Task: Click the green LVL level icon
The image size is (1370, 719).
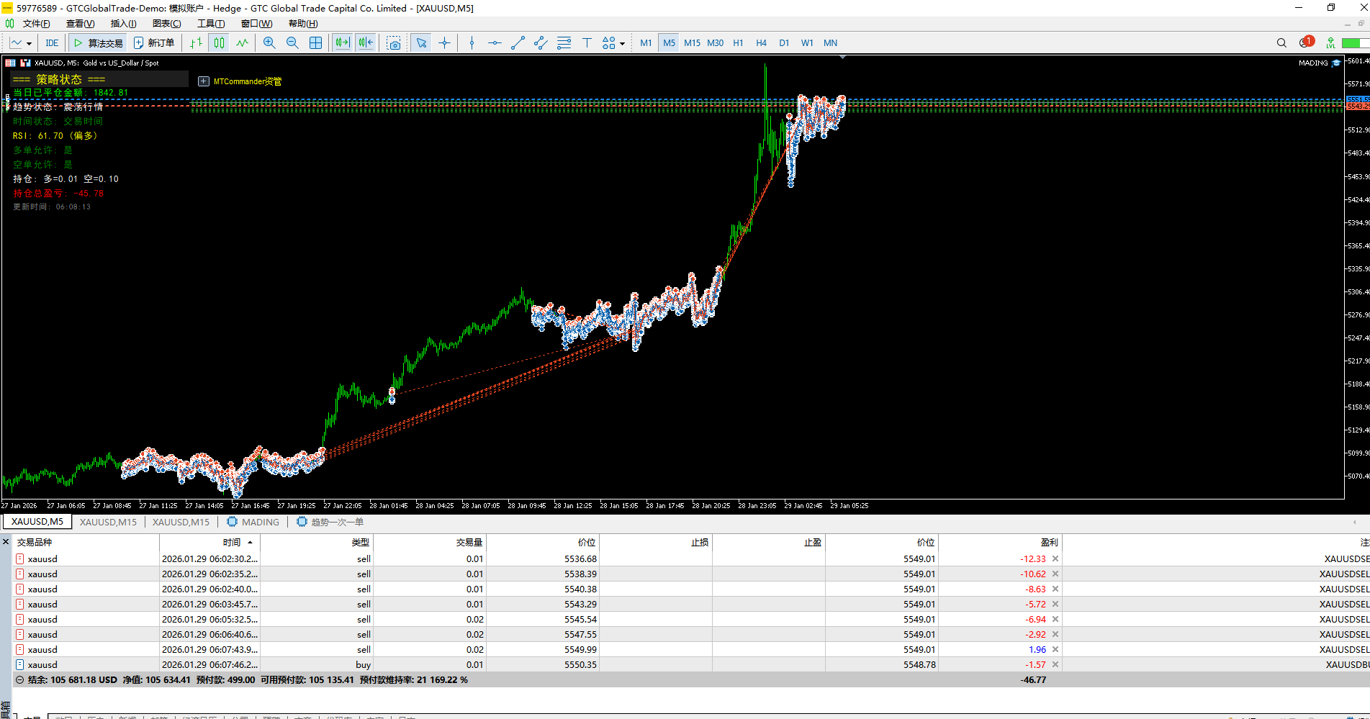Action: [x=1330, y=43]
